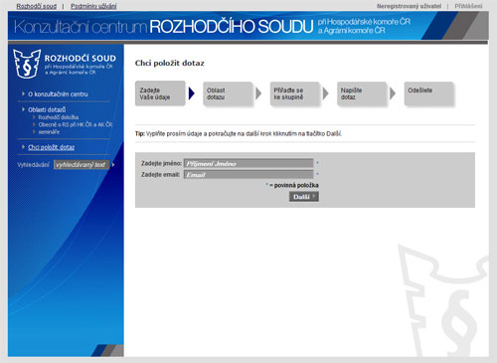Click the gray arrow after Napište dotaz step
Screen dimensions: 497x363
click(x=393, y=93)
